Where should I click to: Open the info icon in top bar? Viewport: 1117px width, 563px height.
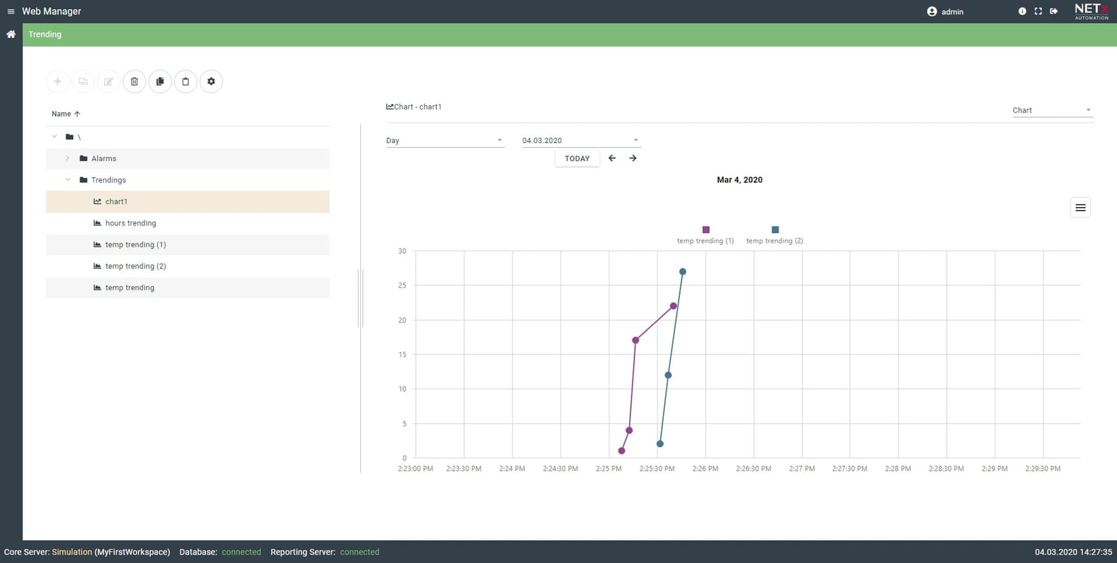[x=1022, y=11]
